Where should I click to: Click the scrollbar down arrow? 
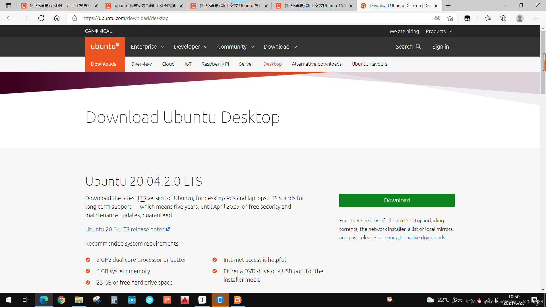pyautogui.click(x=543, y=290)
